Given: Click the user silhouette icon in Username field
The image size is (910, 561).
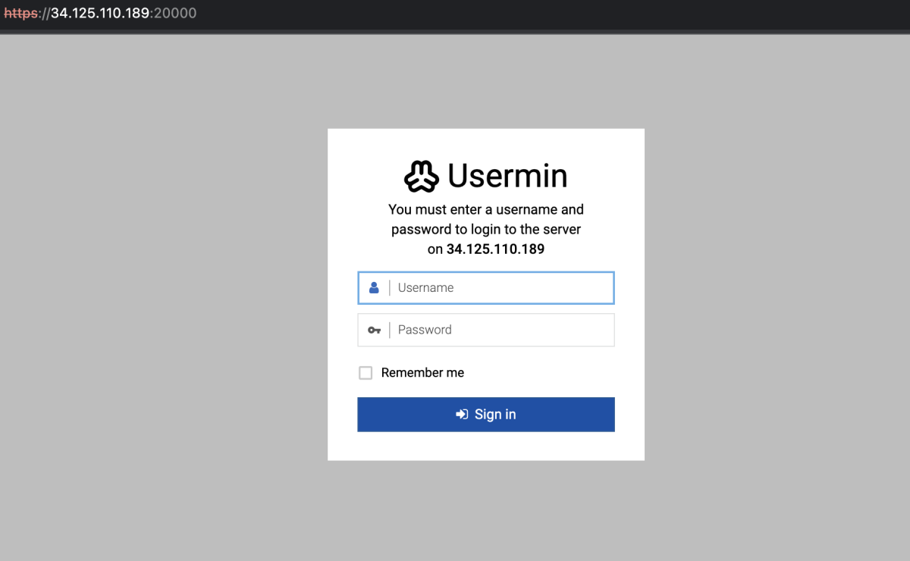Looking at the screenshot, I should [x=374, y=288].
